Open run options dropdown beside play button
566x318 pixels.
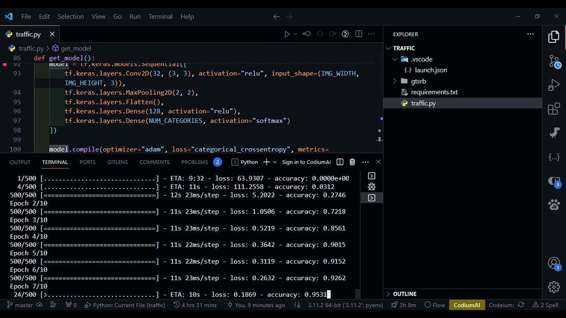click(295, 34)
